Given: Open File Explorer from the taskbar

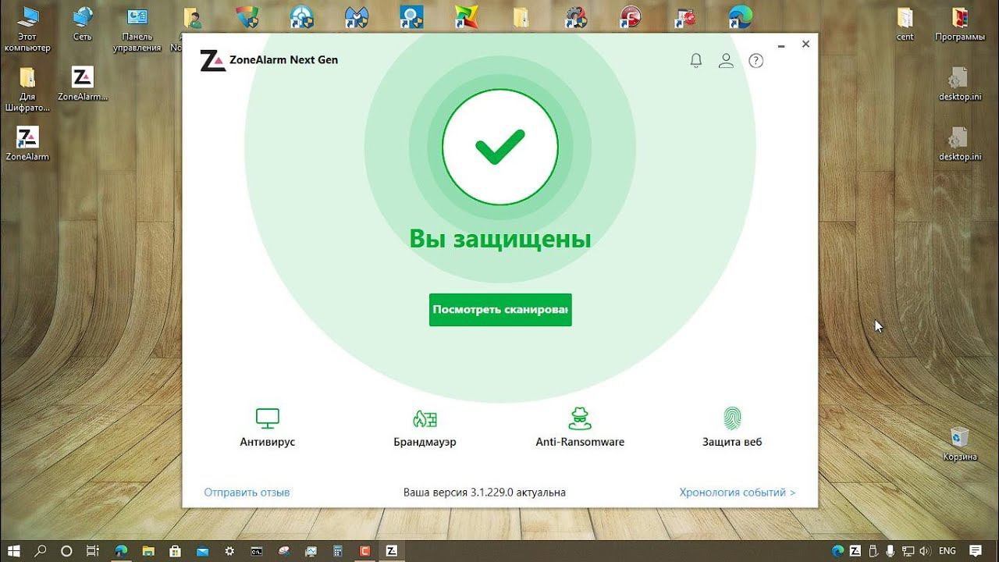Looking at the screenshot, I should 148,551.
